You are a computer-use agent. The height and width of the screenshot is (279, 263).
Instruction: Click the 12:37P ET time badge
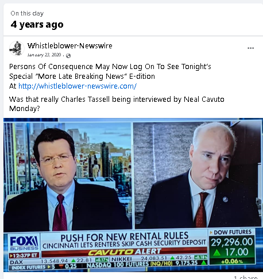24,255
